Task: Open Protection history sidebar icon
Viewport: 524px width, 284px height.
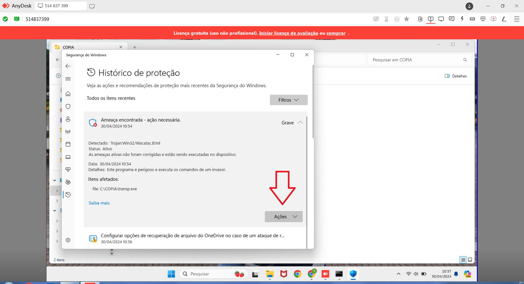Action: point(68,195)
